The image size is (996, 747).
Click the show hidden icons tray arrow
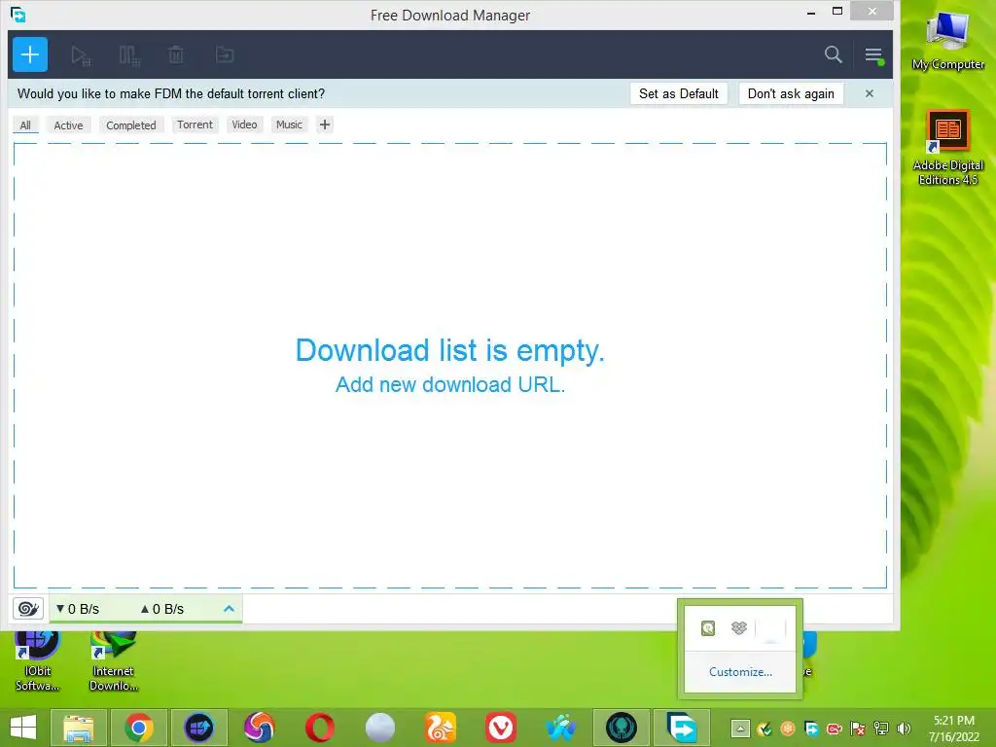point(740,729)
